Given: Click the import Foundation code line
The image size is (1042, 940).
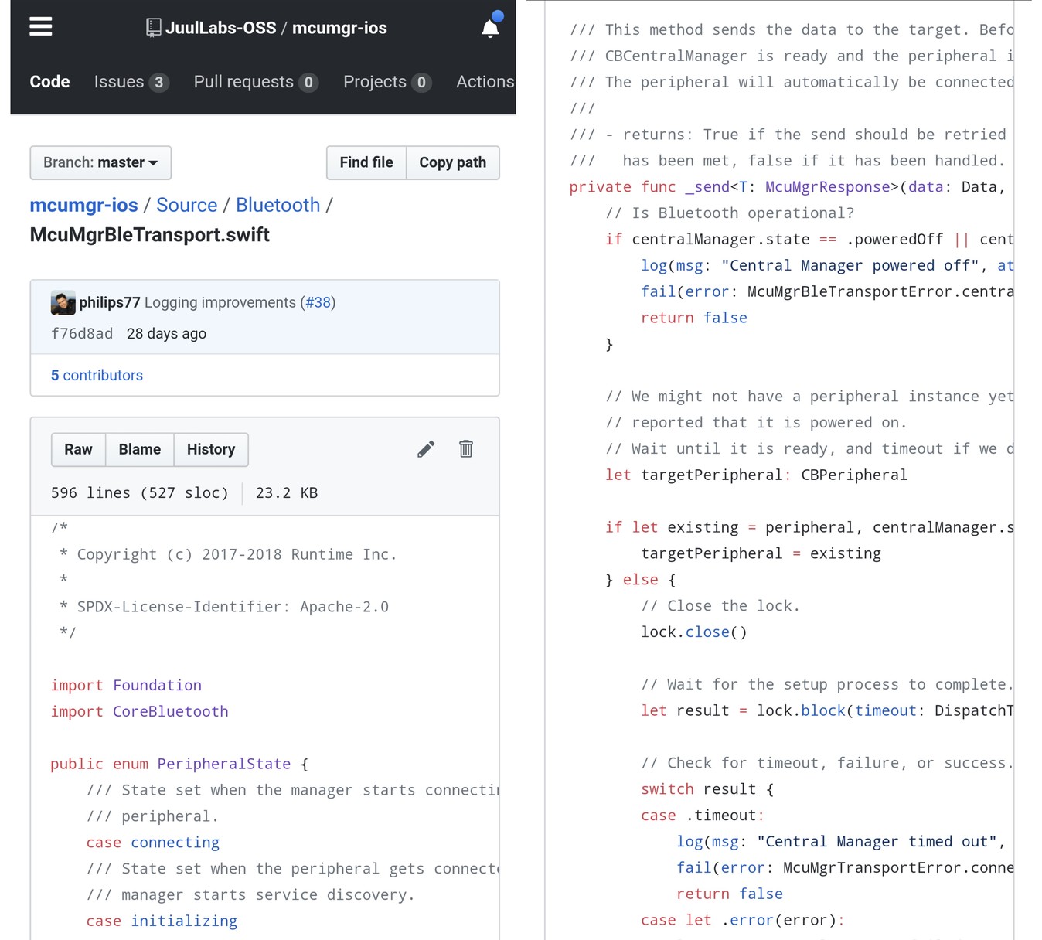Looking at the screenshot, I should click(x=126, y=685).
